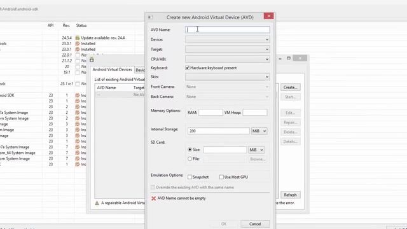Click installed icon in '7a System Image' revision 7 row

78,147
